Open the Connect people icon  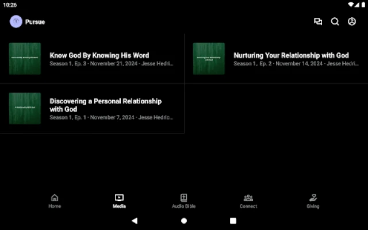point(248,198)
